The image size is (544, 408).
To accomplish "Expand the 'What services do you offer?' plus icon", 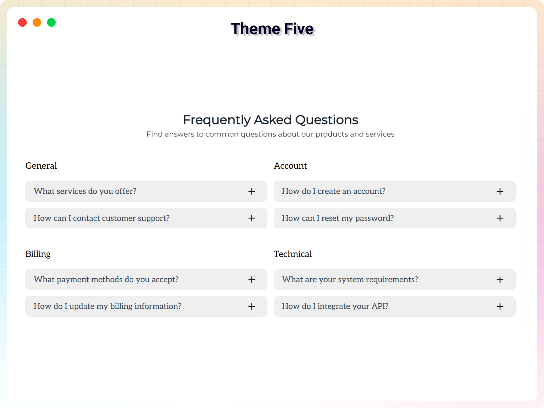I will coord(252,191).
